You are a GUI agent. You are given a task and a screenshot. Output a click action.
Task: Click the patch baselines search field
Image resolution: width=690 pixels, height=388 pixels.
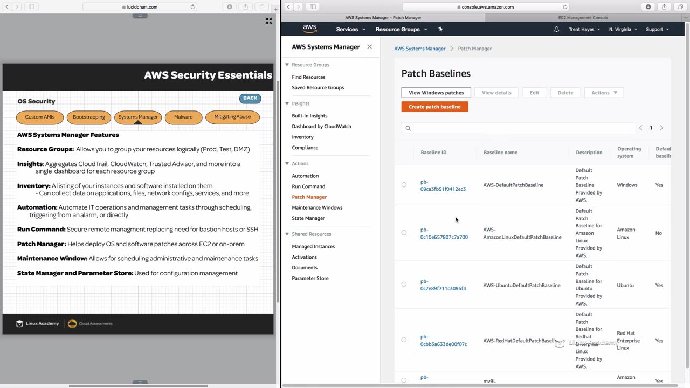coord(519,128)
